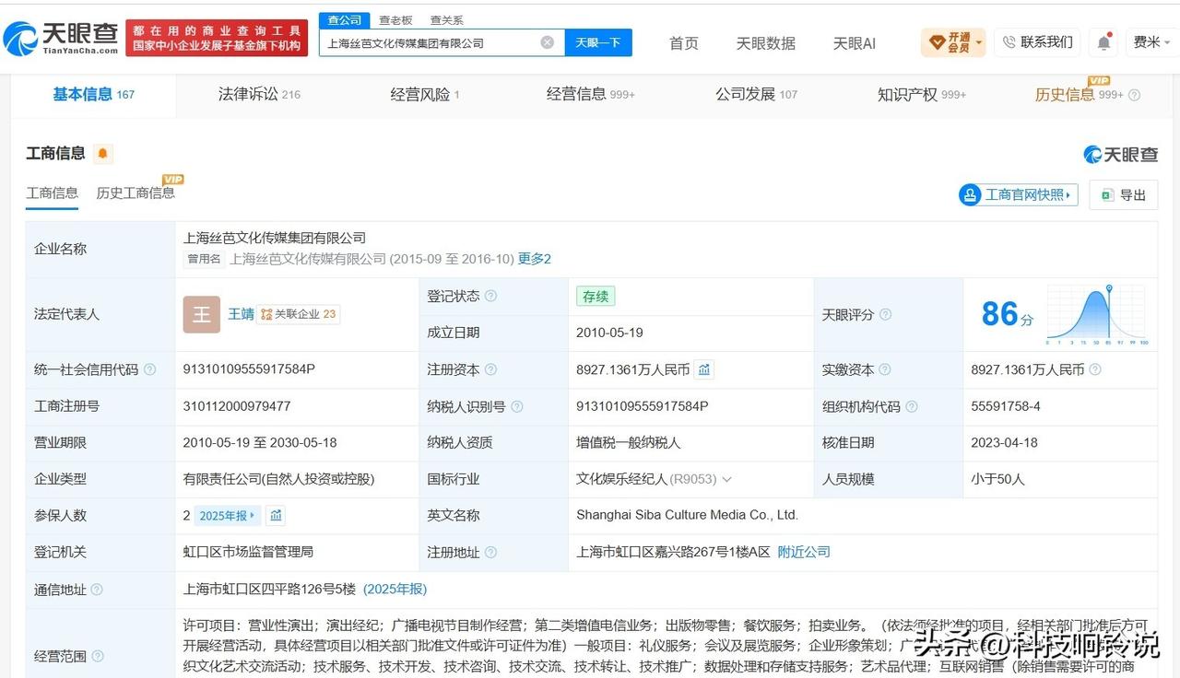The height and width of the screenshot is (678, 1180).
Task: Click the English name Shanghai Siba Culture Media
Action: (x=688, y=516)
